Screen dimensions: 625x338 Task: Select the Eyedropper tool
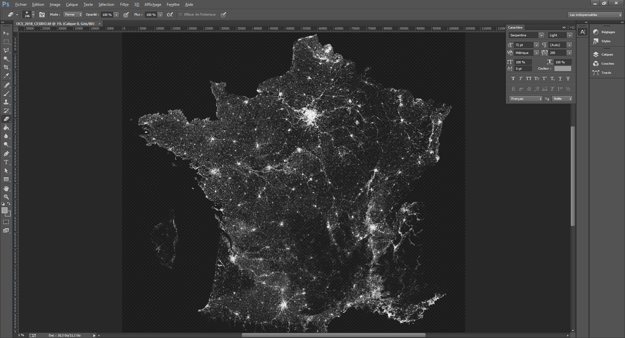[x=6, y=76]
